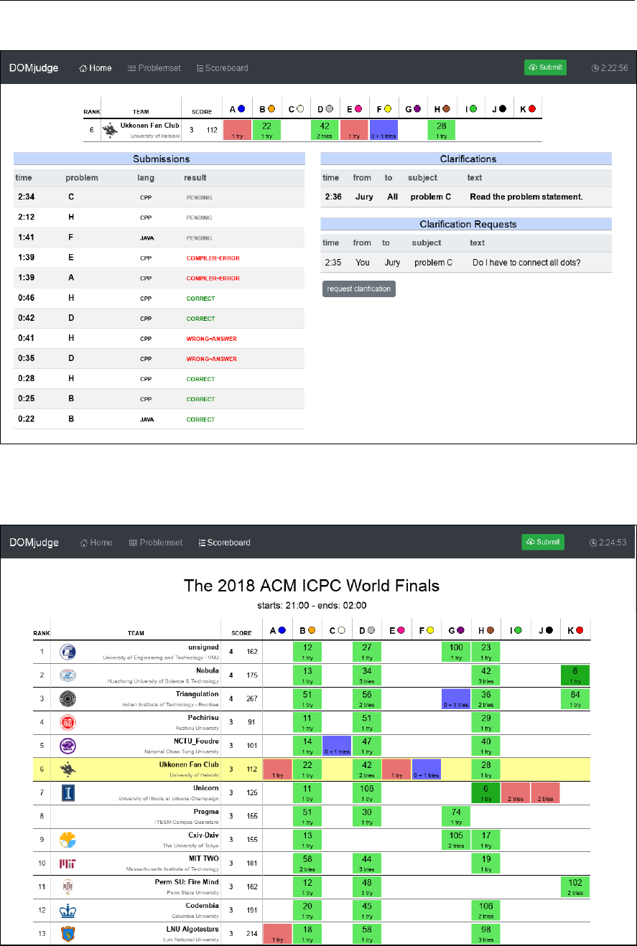Open the 0:41 problem H WRONG-ANSWER submission
This screenshot has height=946, width=637.
[x=159, y=338]
